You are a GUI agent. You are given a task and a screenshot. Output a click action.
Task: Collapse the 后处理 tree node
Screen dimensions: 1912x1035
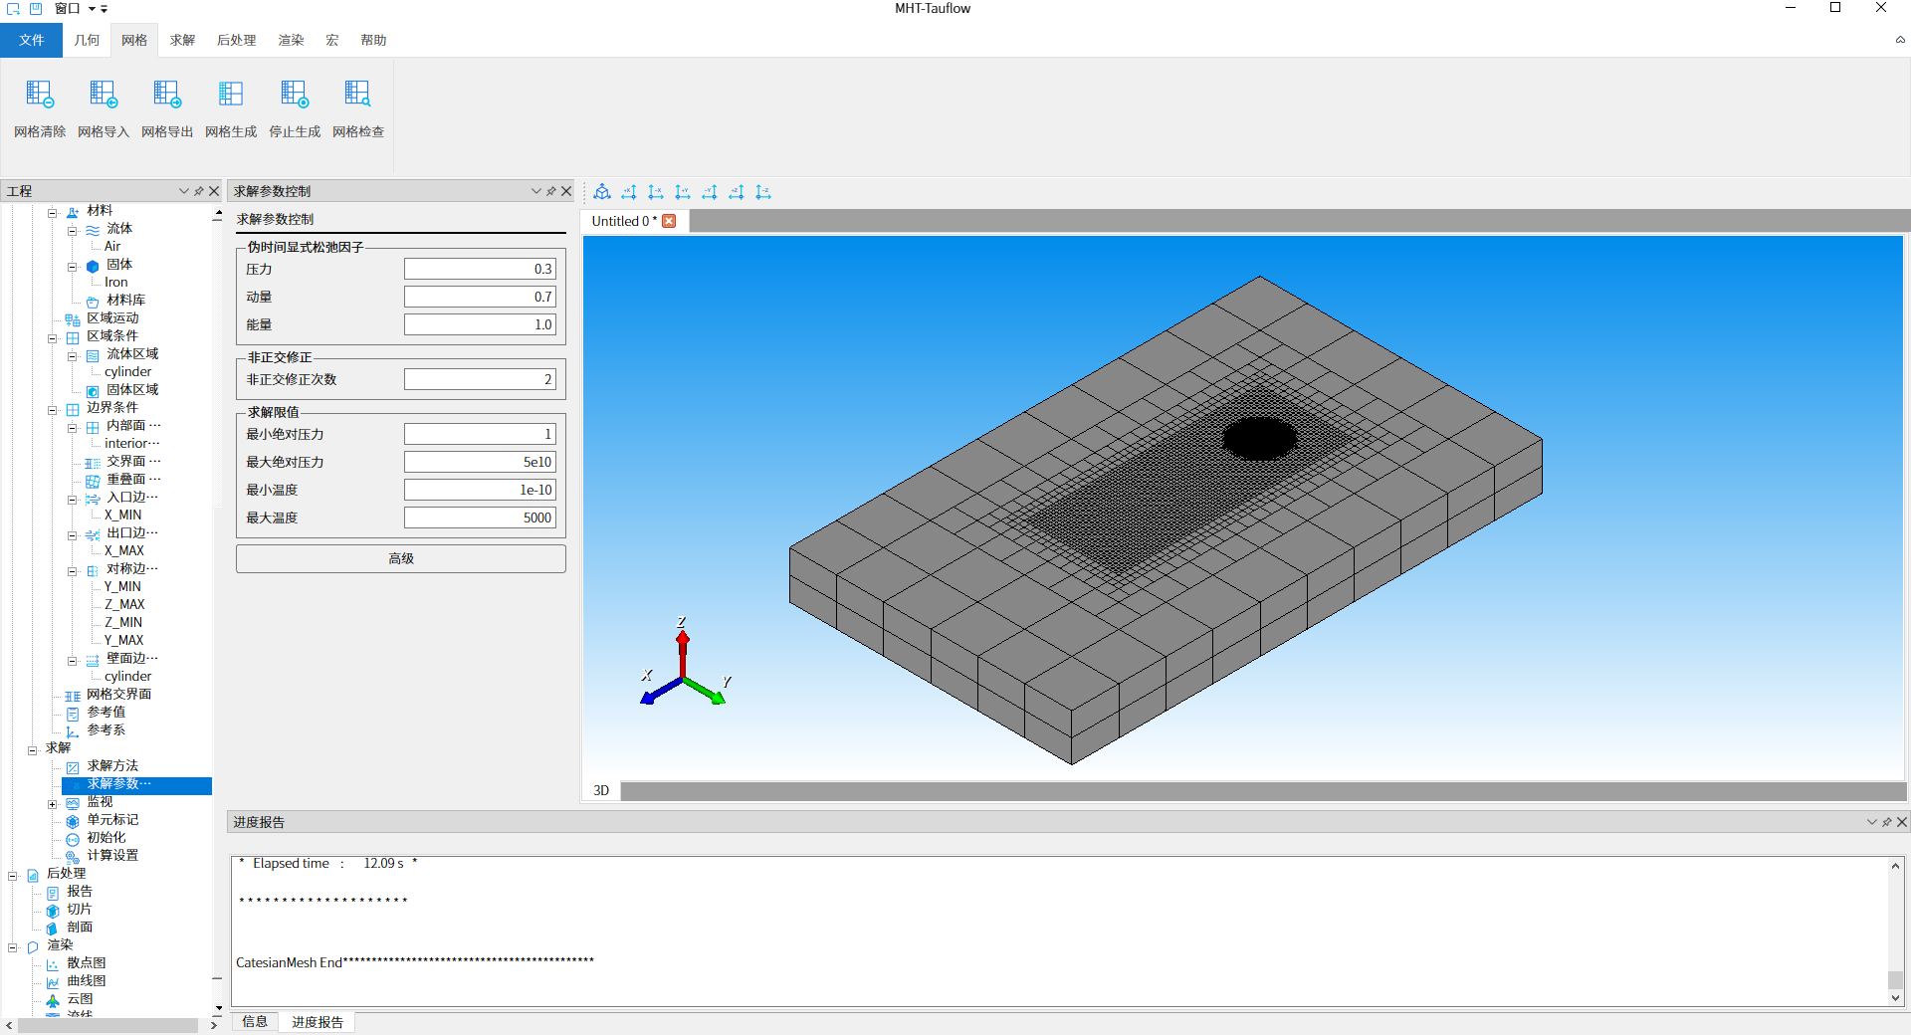tap(13, 876)
